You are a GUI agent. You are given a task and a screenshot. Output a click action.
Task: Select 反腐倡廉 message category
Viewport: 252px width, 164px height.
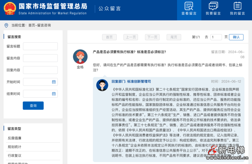click(14, 138)
